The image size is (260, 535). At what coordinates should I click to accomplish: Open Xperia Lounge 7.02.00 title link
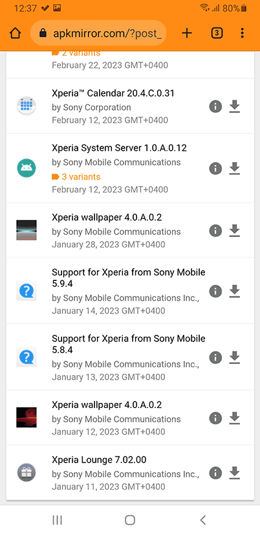[99, 460]
